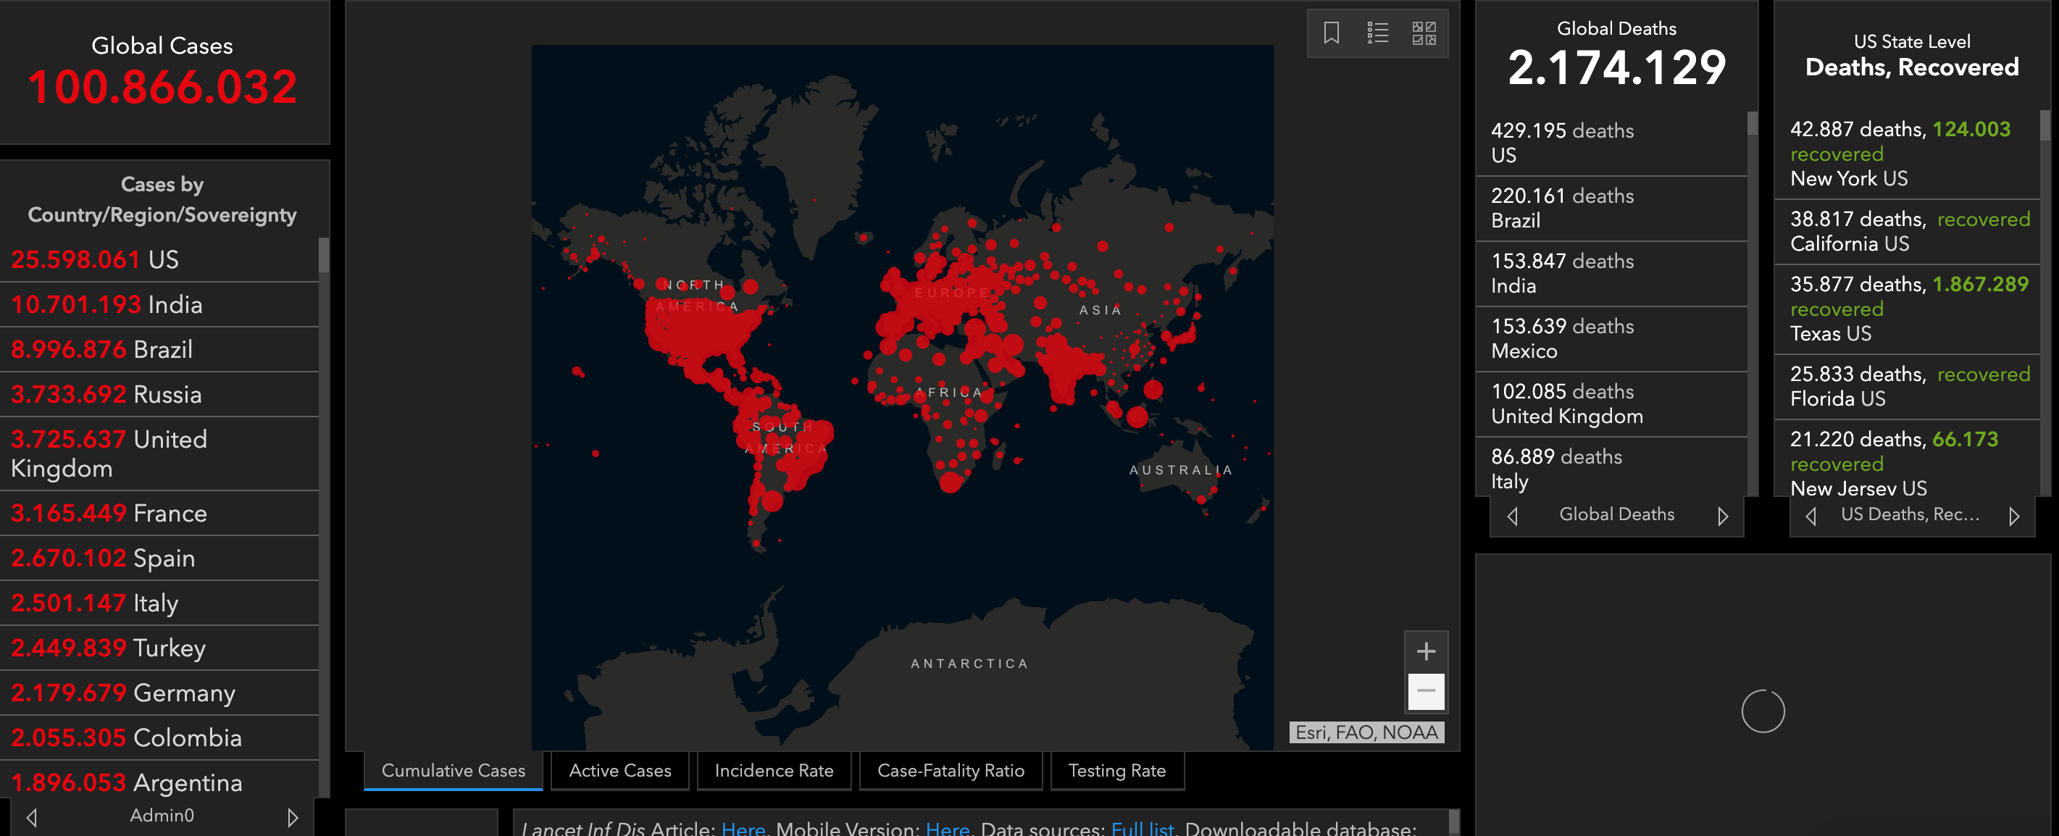Click left arrow beside Global Deaths footer
The image size is (2059, 836).
pos(1512,517)
